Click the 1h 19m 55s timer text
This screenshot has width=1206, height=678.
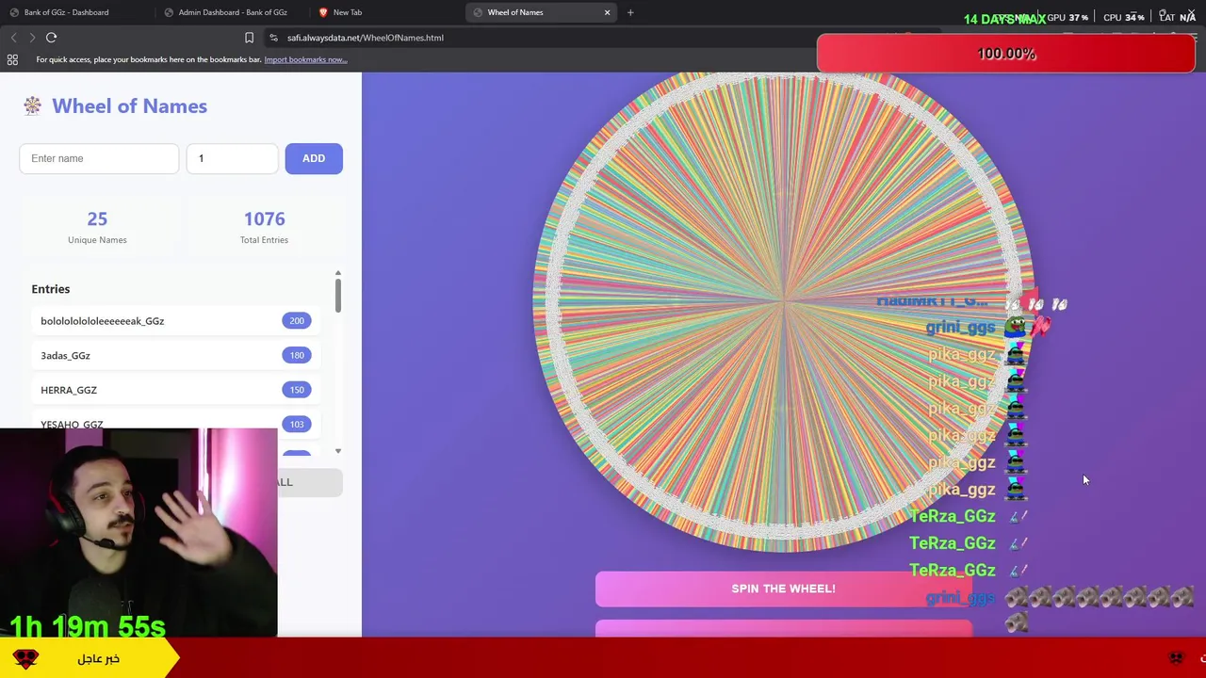(88, 626)
